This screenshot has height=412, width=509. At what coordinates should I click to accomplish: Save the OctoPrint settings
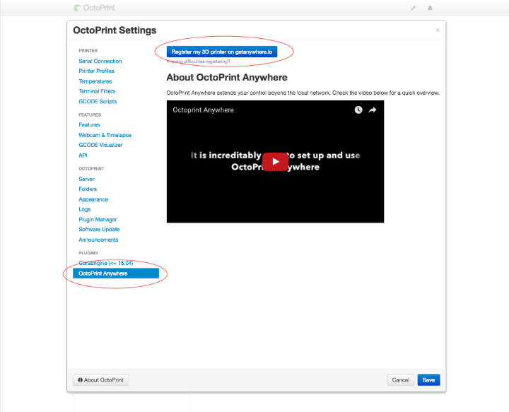tap(428, 380)
